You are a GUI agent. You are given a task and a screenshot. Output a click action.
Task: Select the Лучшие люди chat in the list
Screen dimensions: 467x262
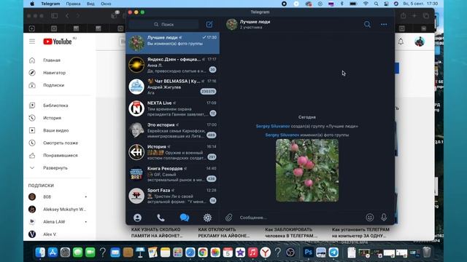173,43
